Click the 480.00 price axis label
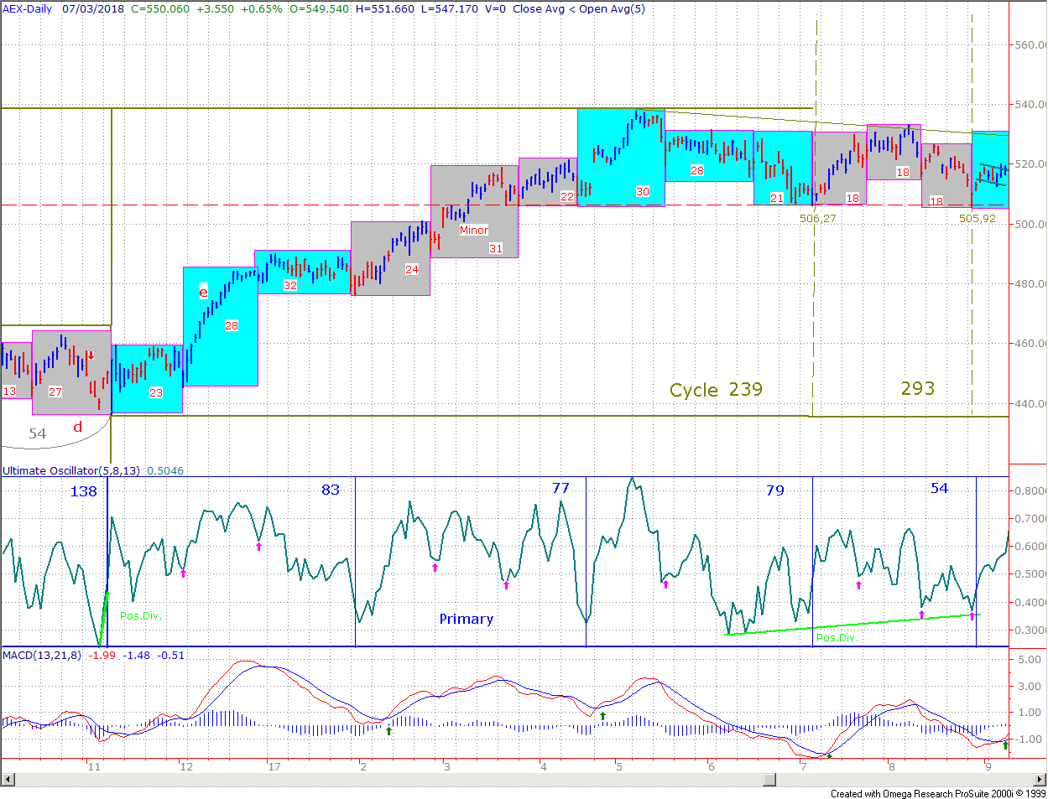Image resolution: width=1048 pixels, height=799 pixels. 1031,283
